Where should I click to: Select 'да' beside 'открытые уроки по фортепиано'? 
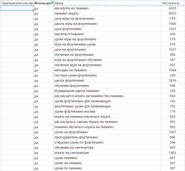[x=36, y=142]
